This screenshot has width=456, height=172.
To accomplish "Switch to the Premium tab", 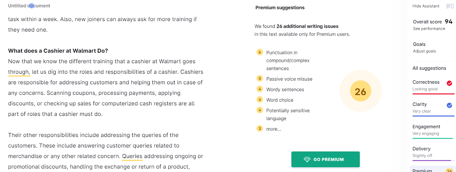I will coord(422,170).
